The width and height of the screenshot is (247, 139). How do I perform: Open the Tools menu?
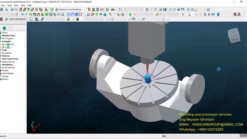point(23,5)
